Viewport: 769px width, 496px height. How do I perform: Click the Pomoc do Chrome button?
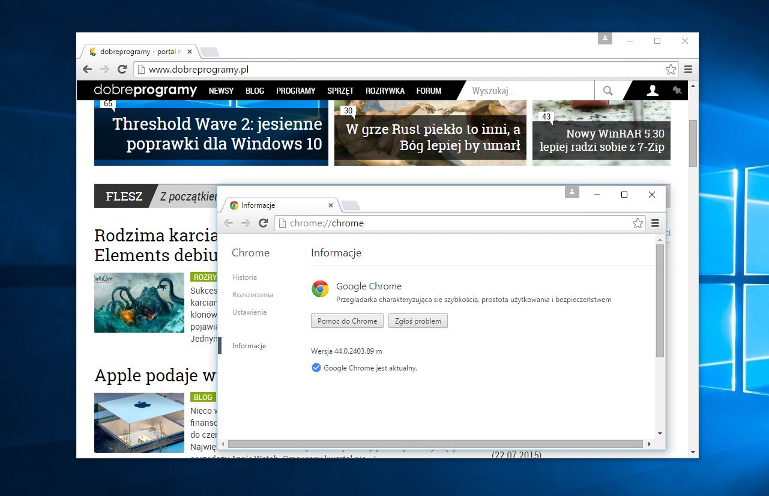[347, 321]
